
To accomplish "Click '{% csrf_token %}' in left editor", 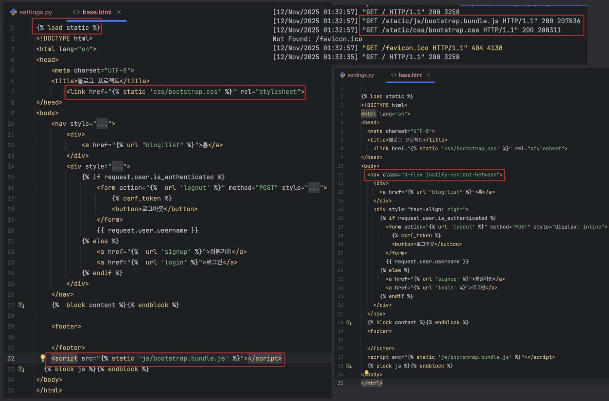I will (x=142, y=199).
